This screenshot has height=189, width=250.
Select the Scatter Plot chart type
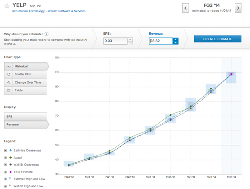tap(26, 74)
